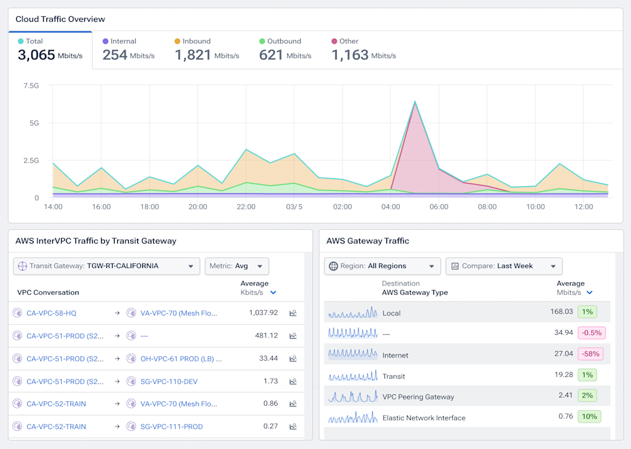Open chart icon for CA-VPC-58-HQ row
The width and height of the screenshot is (631, 449).
(293, 313)
